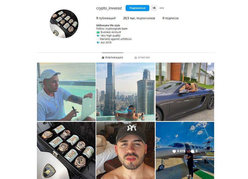The width and height of the screenshot is (248, 179).
Task: Click the tagged-photo icon beside ОТМЕТКИ
Action: pos(136,58)
